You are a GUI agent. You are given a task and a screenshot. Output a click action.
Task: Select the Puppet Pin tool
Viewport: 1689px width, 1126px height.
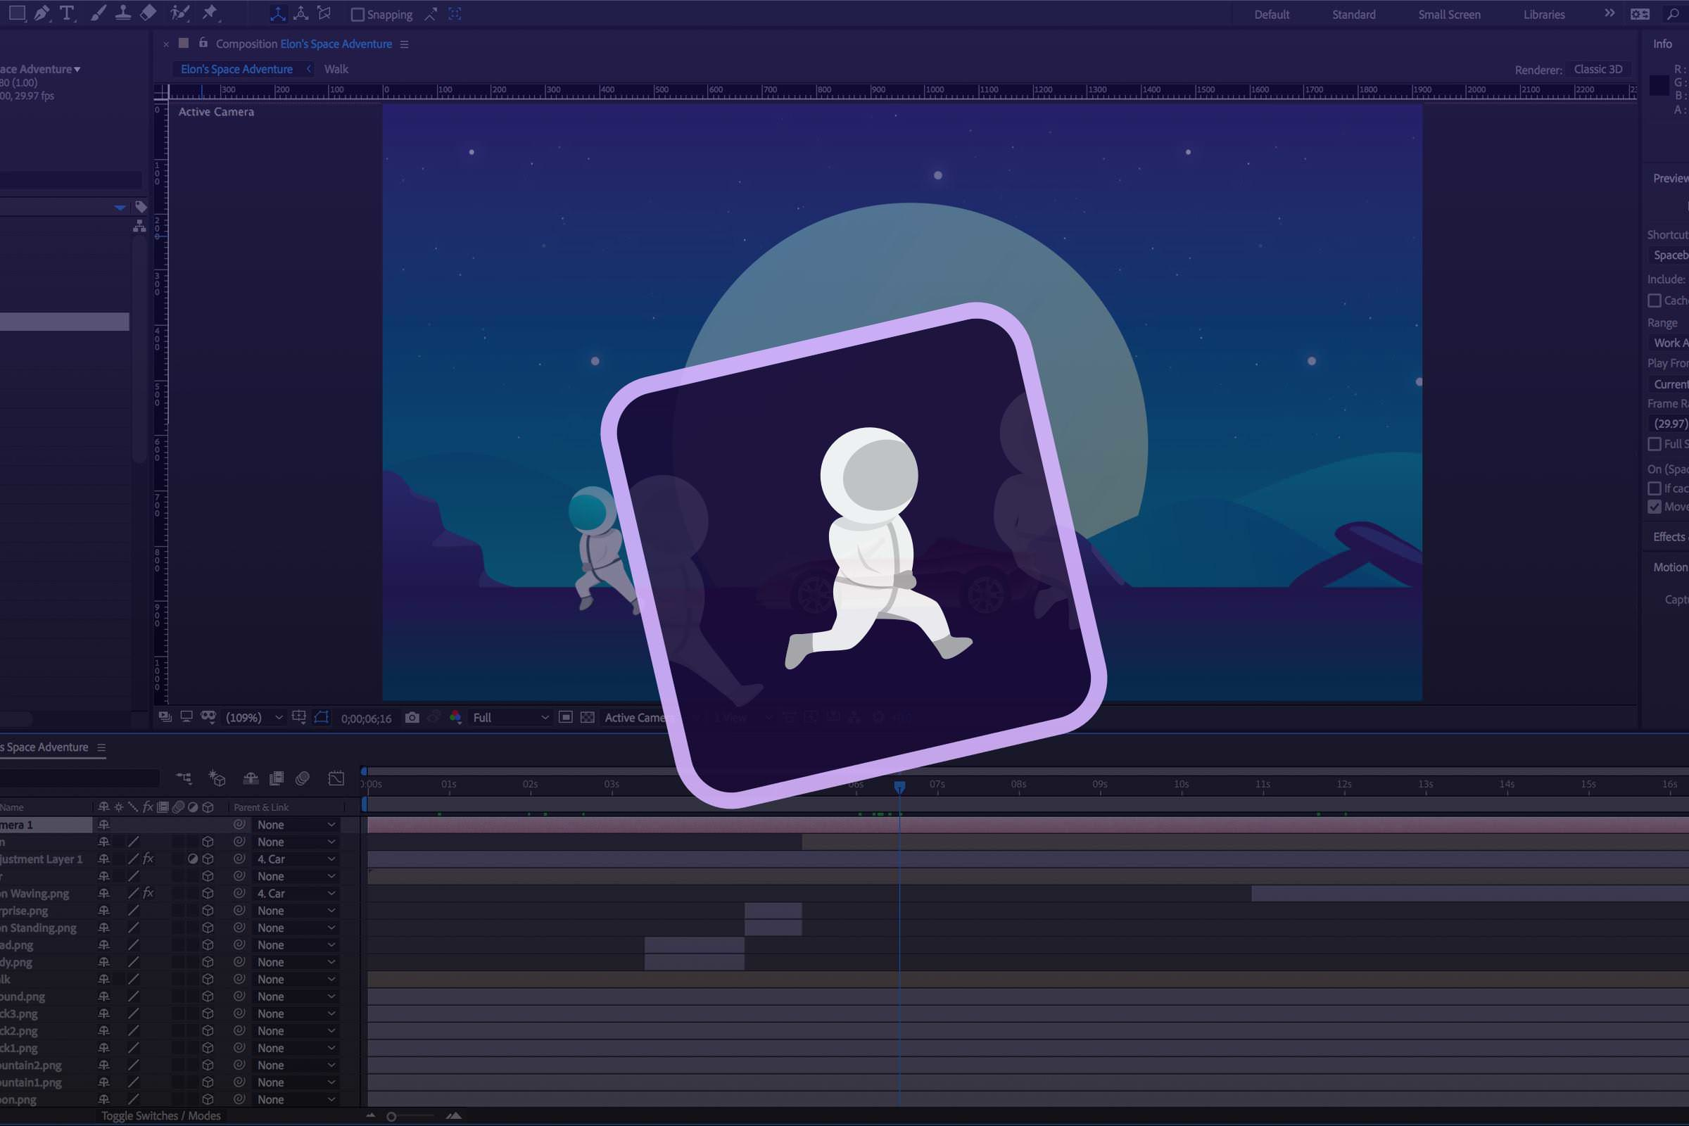pos(210,13)
